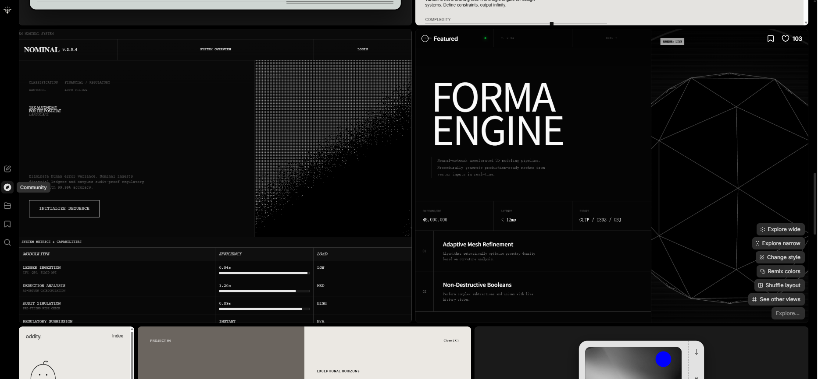Toggle the bookmark on the Forma Engine card

coord(771,39)
